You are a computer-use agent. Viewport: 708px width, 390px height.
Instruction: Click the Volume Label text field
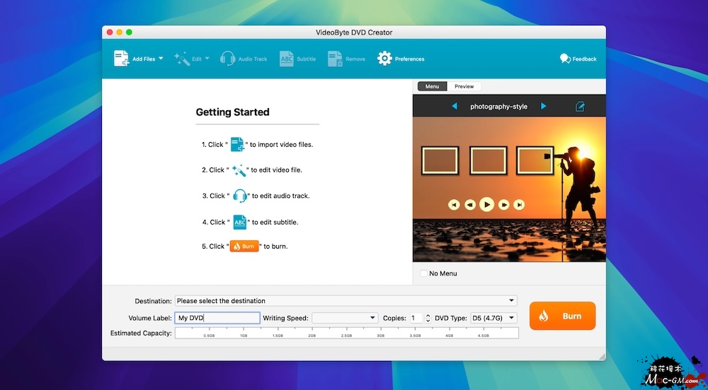pyautogui.click(x=217, y=318)
